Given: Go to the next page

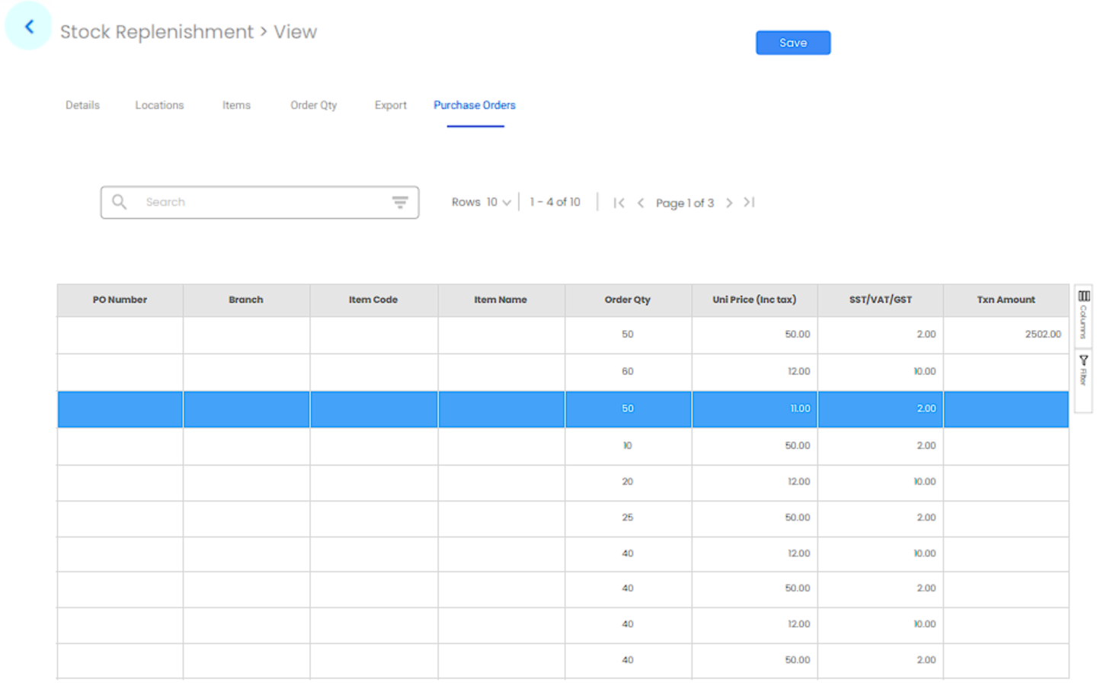Looking at the screenshot, I should click(x=729, y=203).
